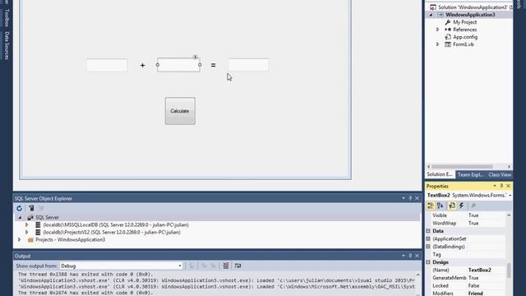Open the Show output from dropdown
The height and width of the screenshot is (296, 526).
tap(180, 266)
